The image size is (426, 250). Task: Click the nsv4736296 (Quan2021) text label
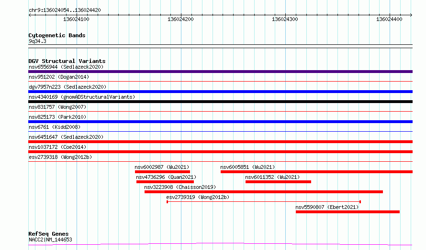(166, 177)
